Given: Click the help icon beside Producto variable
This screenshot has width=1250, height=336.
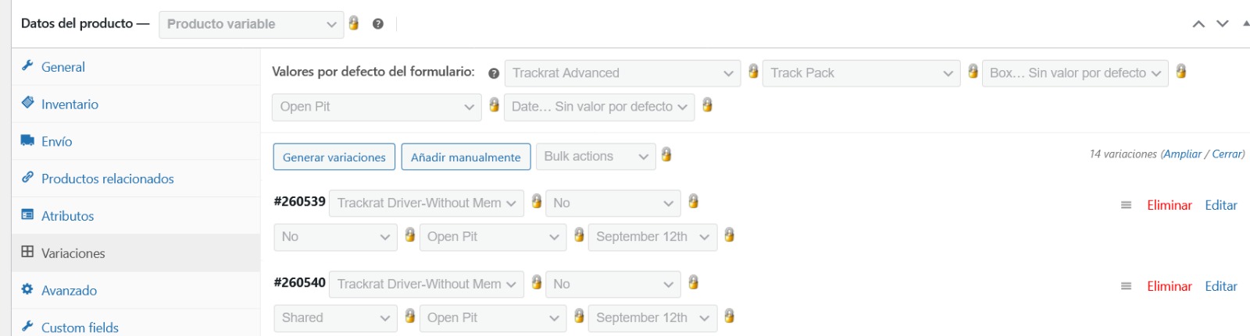Looking at the screenshot, I should click(x=378, y=24).
